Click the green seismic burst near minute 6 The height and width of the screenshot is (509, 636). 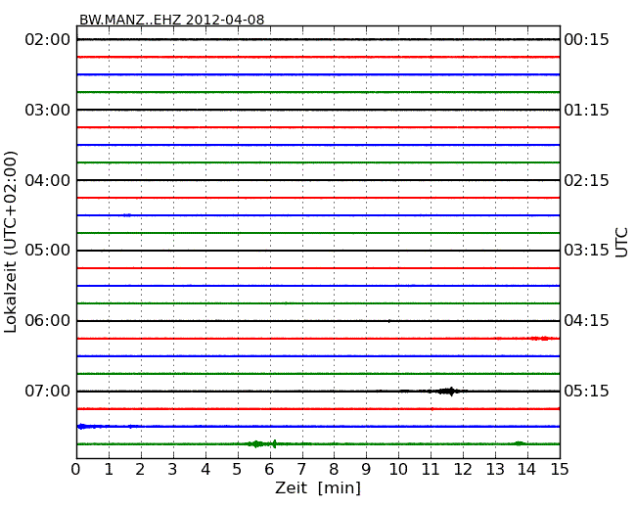tap(259, 443)
